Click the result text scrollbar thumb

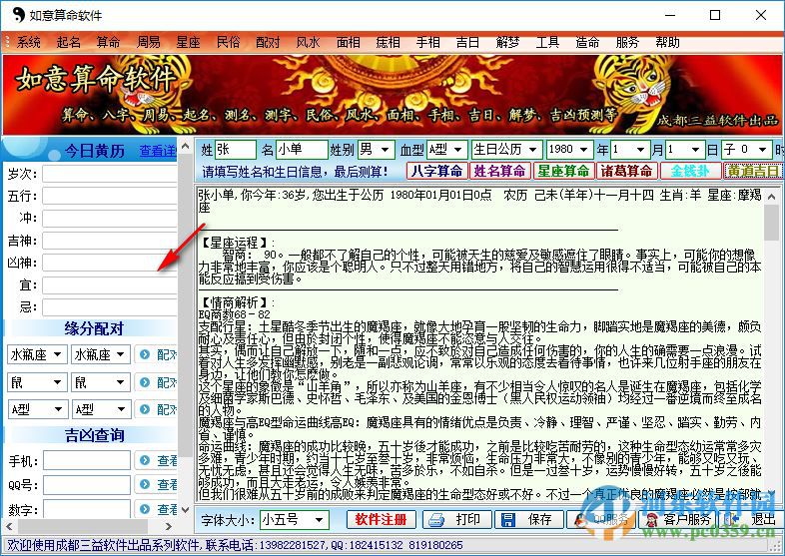click(x=772, y=223)
